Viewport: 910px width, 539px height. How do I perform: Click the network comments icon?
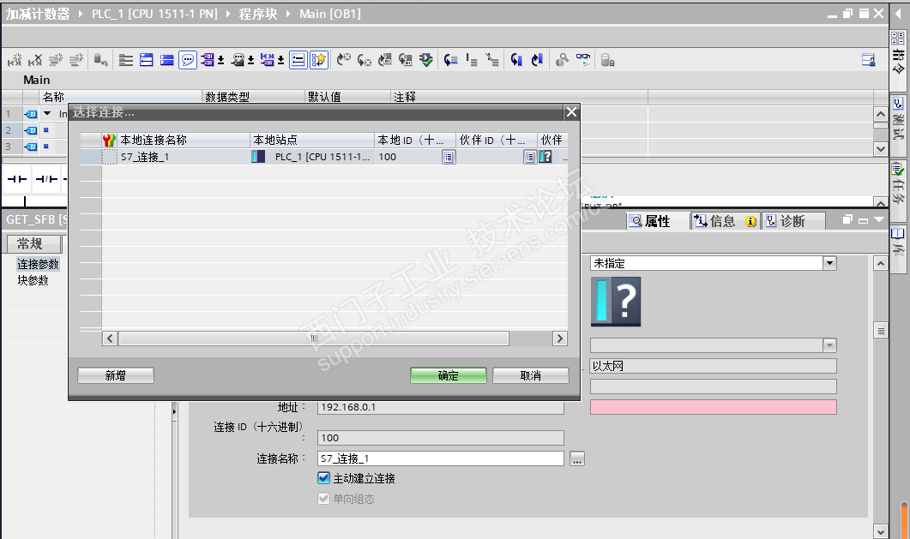[238, 60]
